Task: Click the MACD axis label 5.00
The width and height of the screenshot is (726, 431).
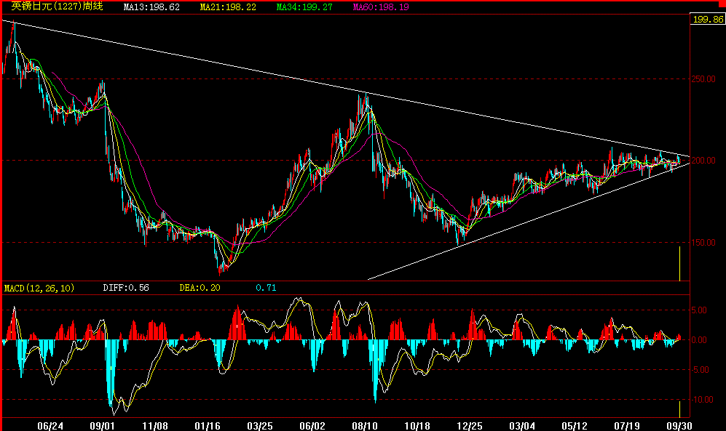Action: [698, 310]
